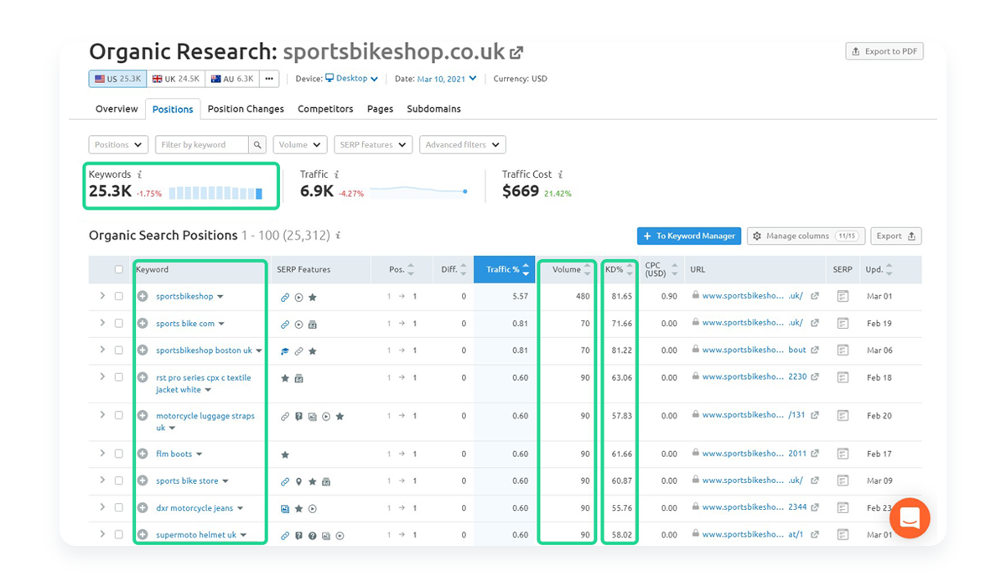Open the Advanced filters dropdown
The height and width of the screenshot is (587, 1006).
coord(463,144)
